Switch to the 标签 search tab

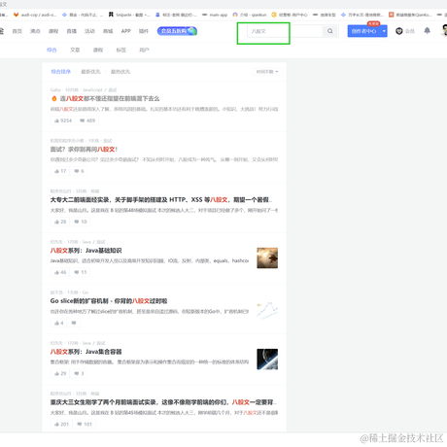point(121,50)
